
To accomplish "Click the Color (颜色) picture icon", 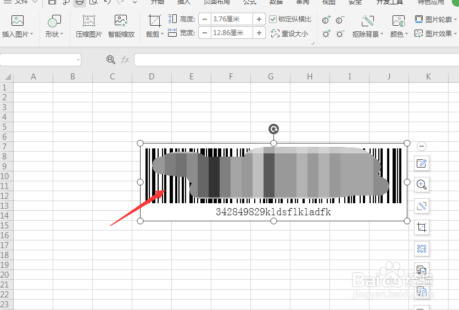I will point(399,21).
